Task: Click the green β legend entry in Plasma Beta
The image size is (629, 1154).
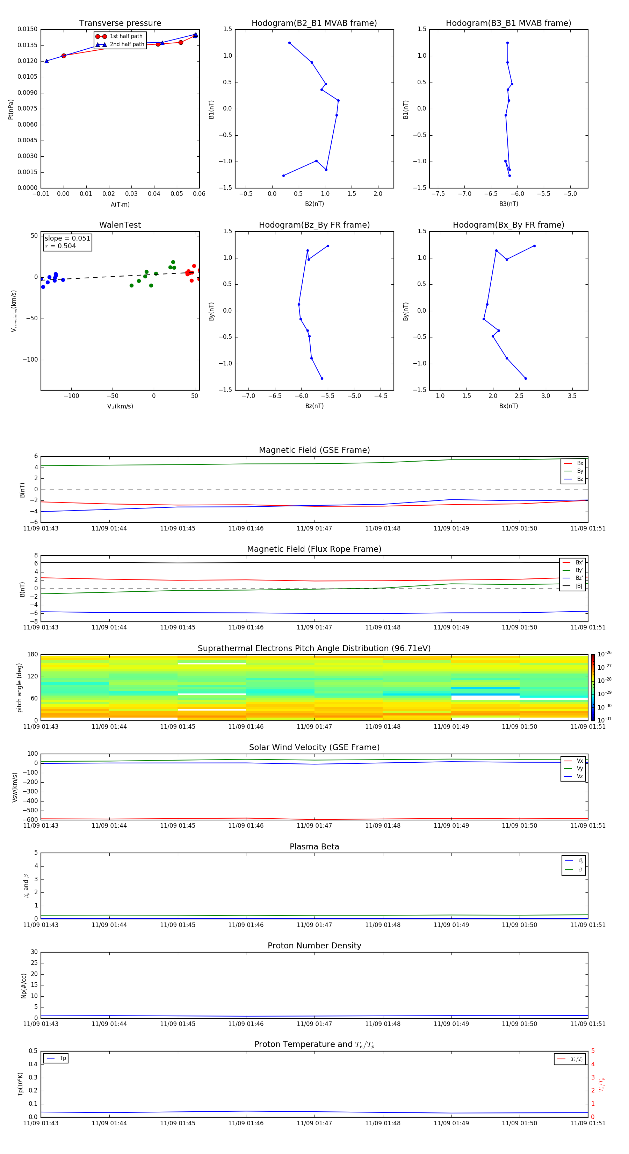Action: tap(574, 870)
